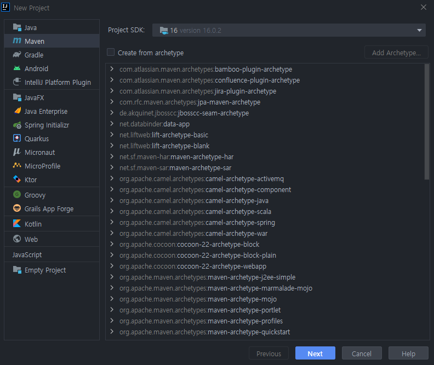Select the Kotlin K icon
The height and width of the screenshot is (365, 434).
pyautogui.click(x=17, y=223)
